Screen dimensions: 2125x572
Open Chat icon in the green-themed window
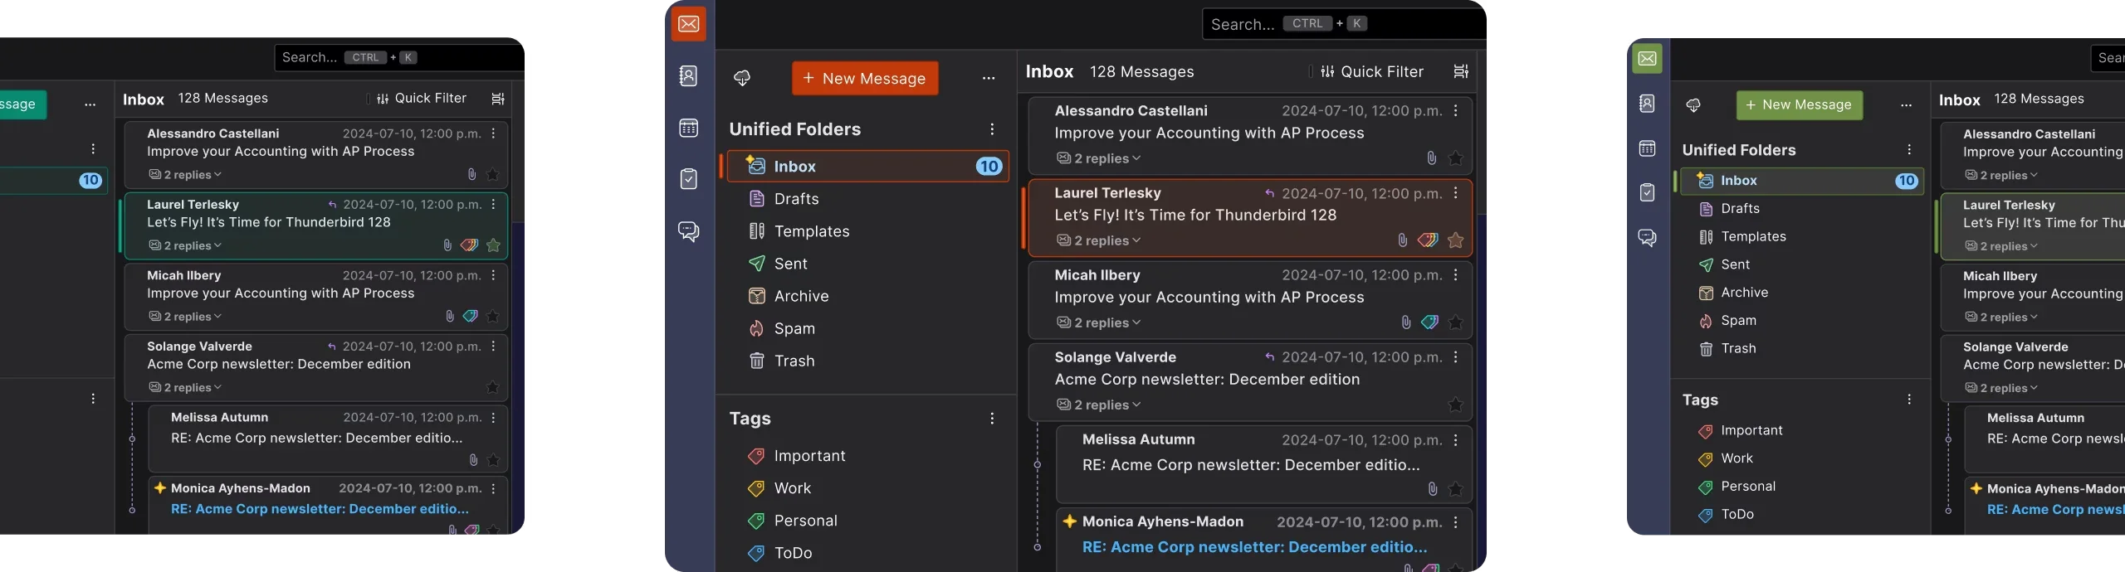pyautogui.click(x=1647, y=238)
